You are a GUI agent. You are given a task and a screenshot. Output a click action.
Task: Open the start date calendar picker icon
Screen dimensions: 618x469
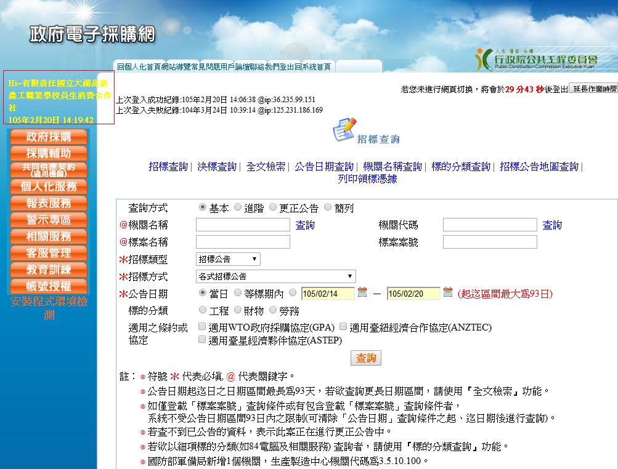[362, 292]
